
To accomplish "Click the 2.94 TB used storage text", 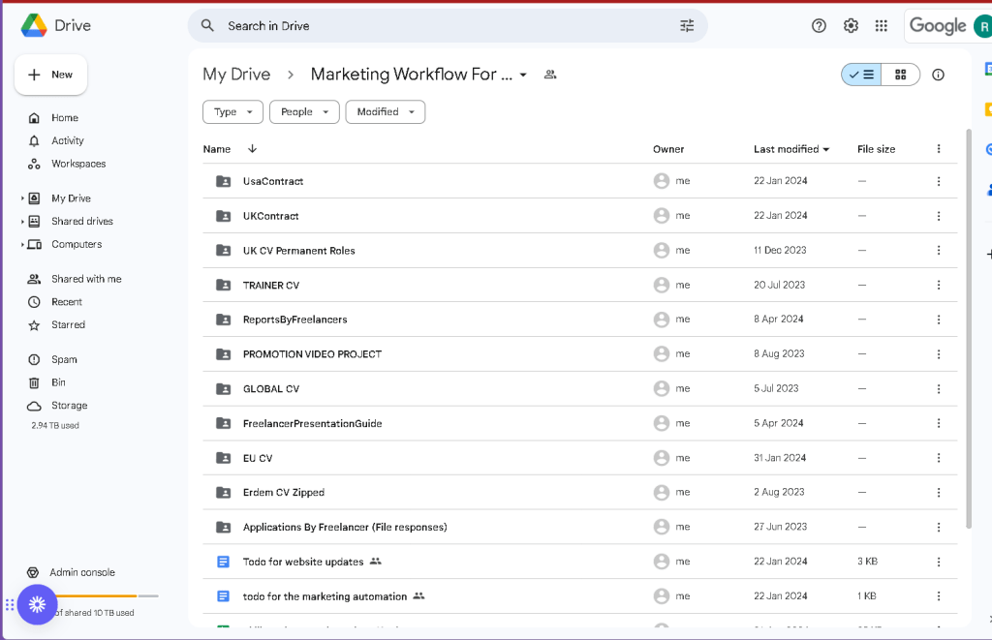I will 55,426.
